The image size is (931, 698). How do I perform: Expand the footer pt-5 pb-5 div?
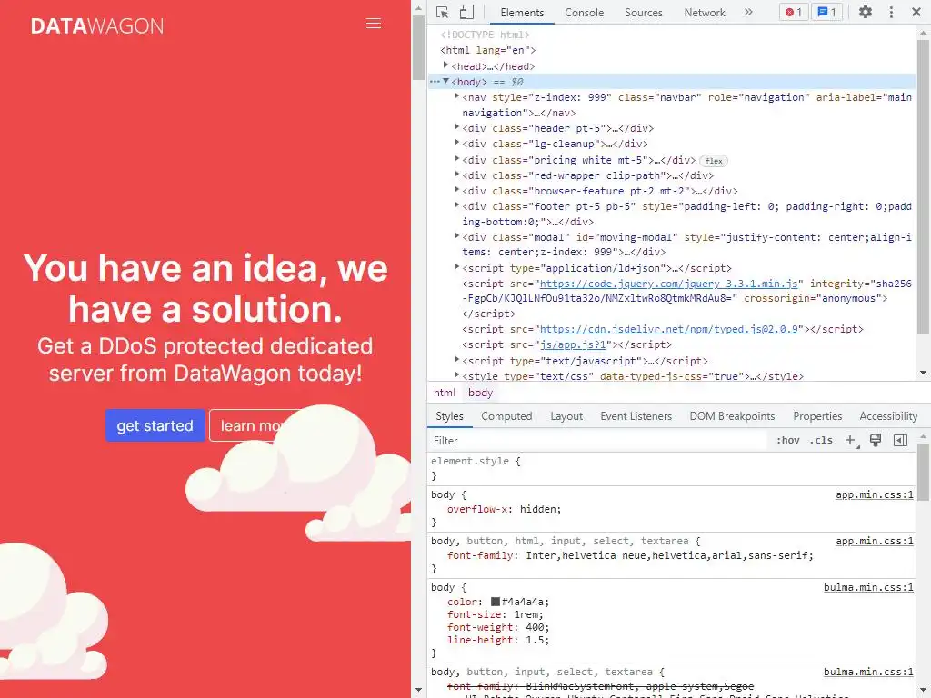tap(456, 205)
